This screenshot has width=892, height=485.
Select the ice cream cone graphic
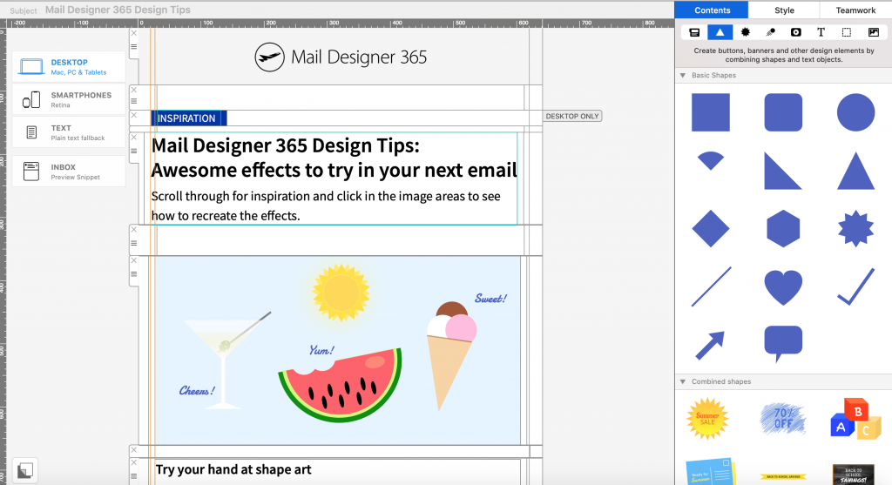(450, 355)
